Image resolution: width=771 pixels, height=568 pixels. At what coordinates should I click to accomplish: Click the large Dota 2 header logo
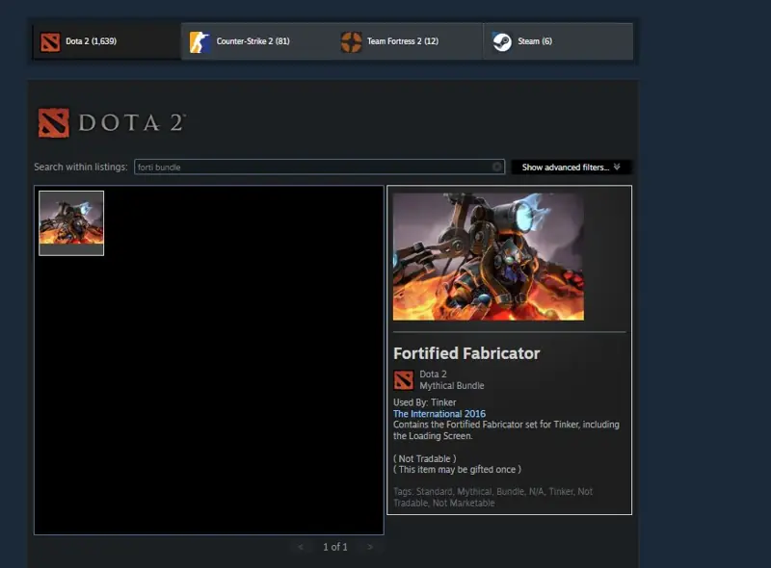[54, 123]
